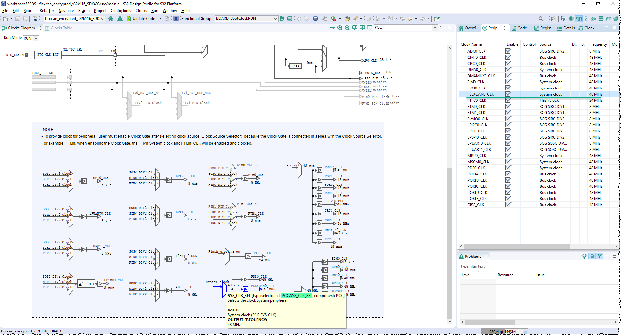Open the Clocks perspective waveform icon
The width and height of the screenshot is (621, 336).
pyautogui.click(x=579, y=19)
